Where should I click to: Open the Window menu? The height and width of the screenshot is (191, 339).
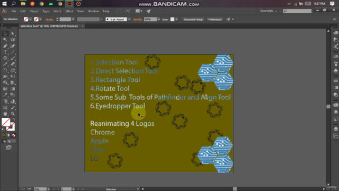pyautogui.click(x=93, y=11)
